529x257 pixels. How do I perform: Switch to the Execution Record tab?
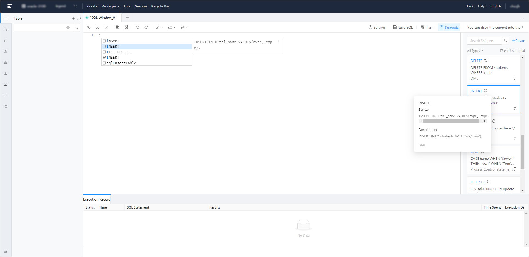[96, 199]
